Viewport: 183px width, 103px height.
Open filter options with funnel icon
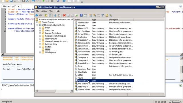[x=103, y=15]
